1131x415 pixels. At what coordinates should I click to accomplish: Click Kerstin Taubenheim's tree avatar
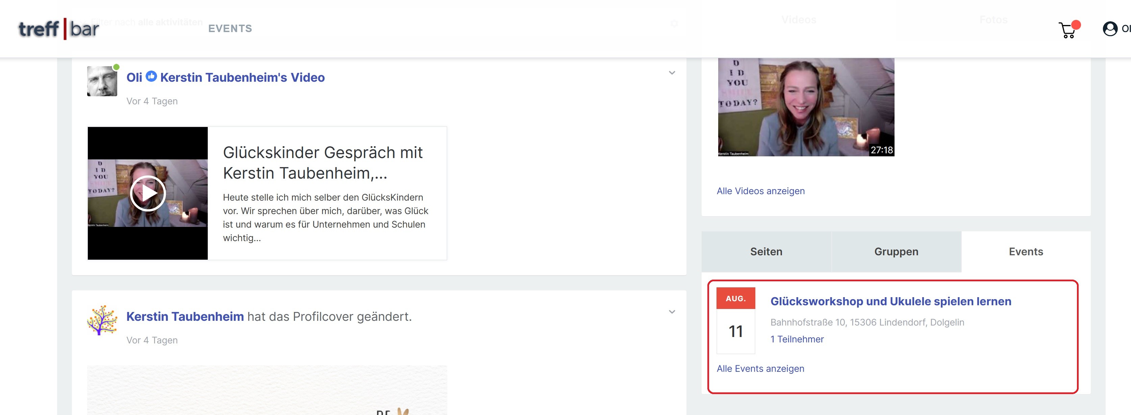(x=102, y=320)
